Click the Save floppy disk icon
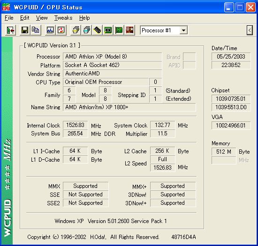 click(25, 30)
